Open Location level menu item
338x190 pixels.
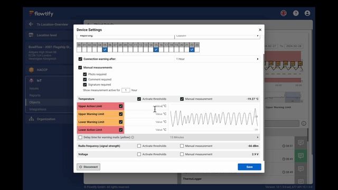[x=47, y=35]
